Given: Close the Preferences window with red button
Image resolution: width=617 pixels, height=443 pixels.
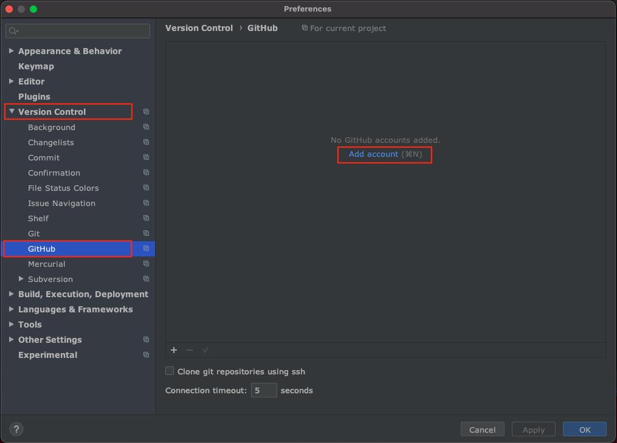Looking at the screenshot, I should coord(9,9).
